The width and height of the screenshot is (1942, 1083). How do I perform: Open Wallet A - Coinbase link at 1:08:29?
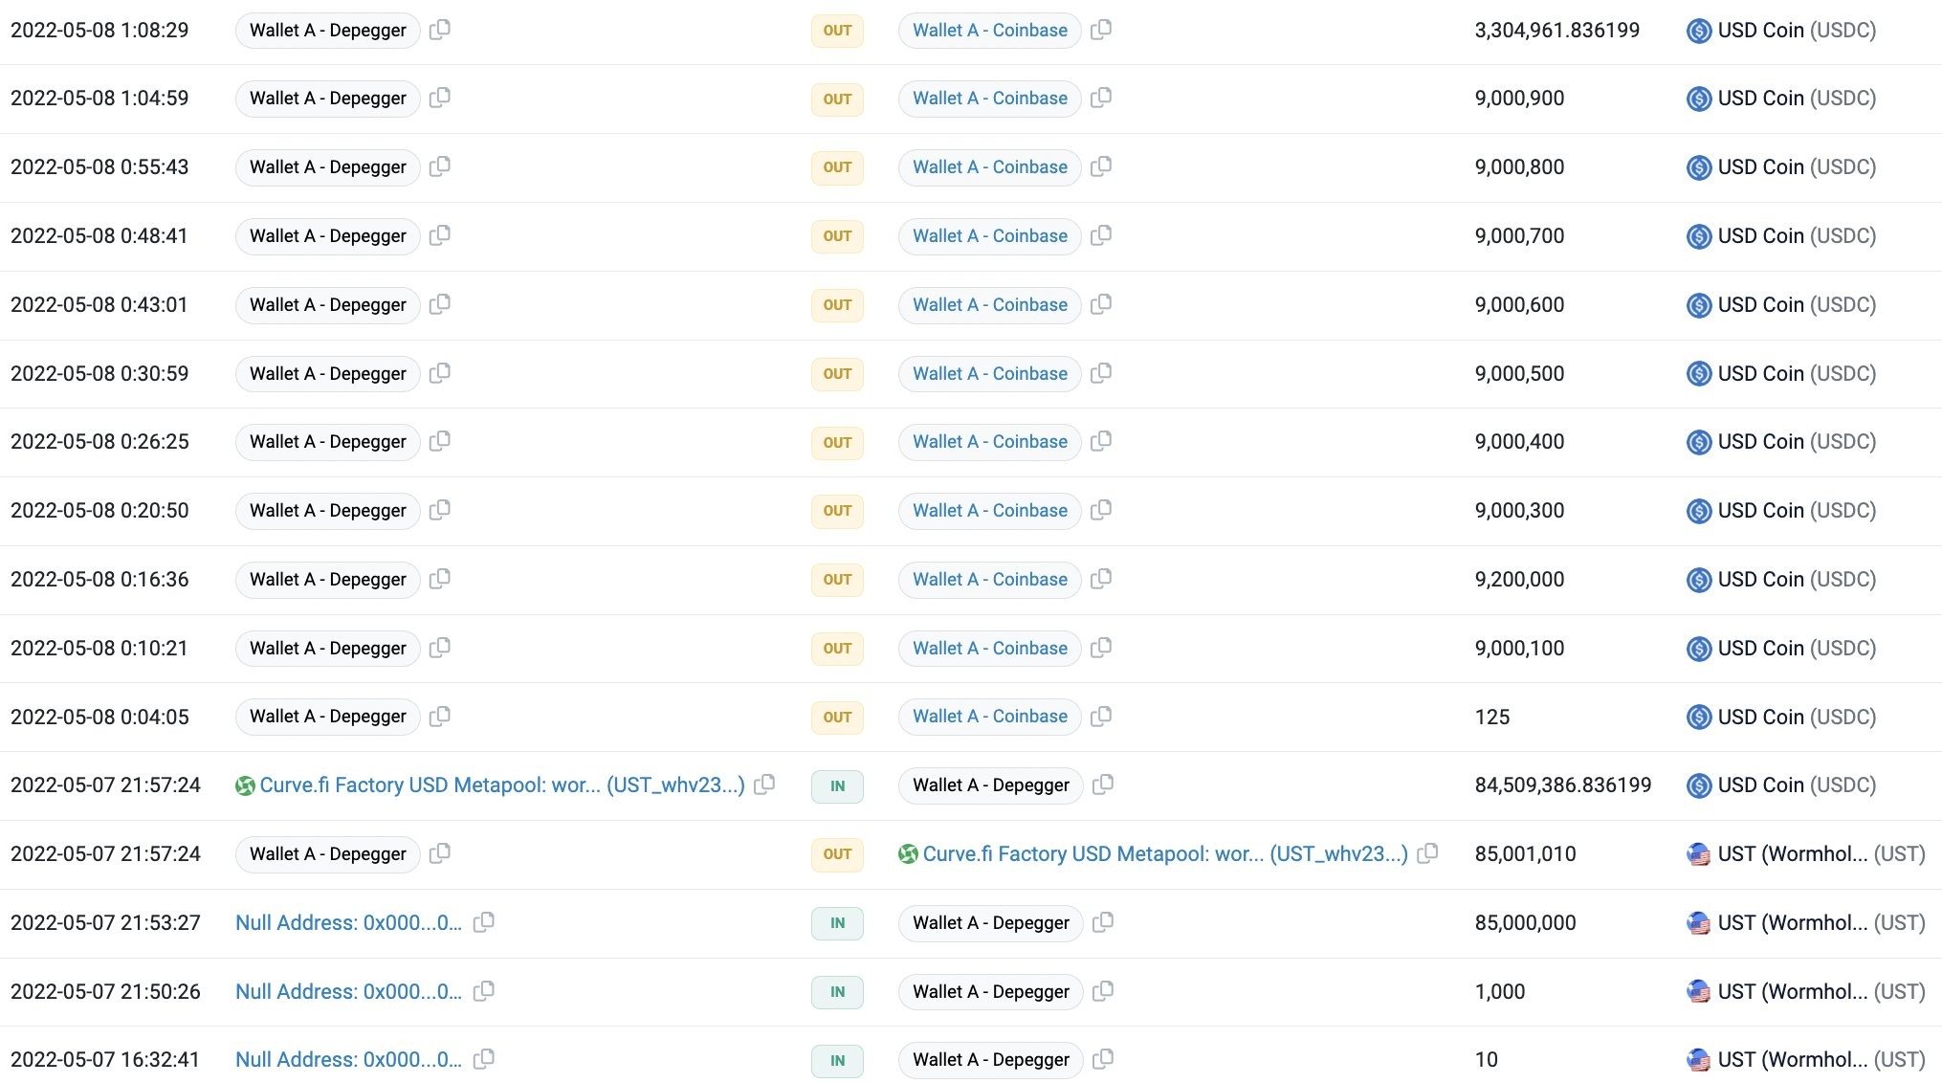pos(989,30)
